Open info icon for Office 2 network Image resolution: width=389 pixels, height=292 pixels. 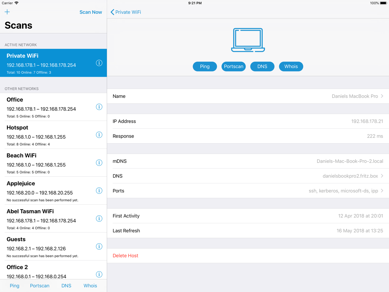(x=99, y=274)
